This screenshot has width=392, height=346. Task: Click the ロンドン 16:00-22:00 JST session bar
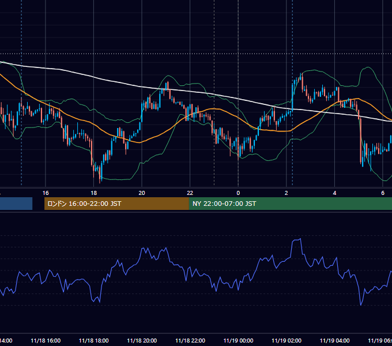tap(116, 204)
